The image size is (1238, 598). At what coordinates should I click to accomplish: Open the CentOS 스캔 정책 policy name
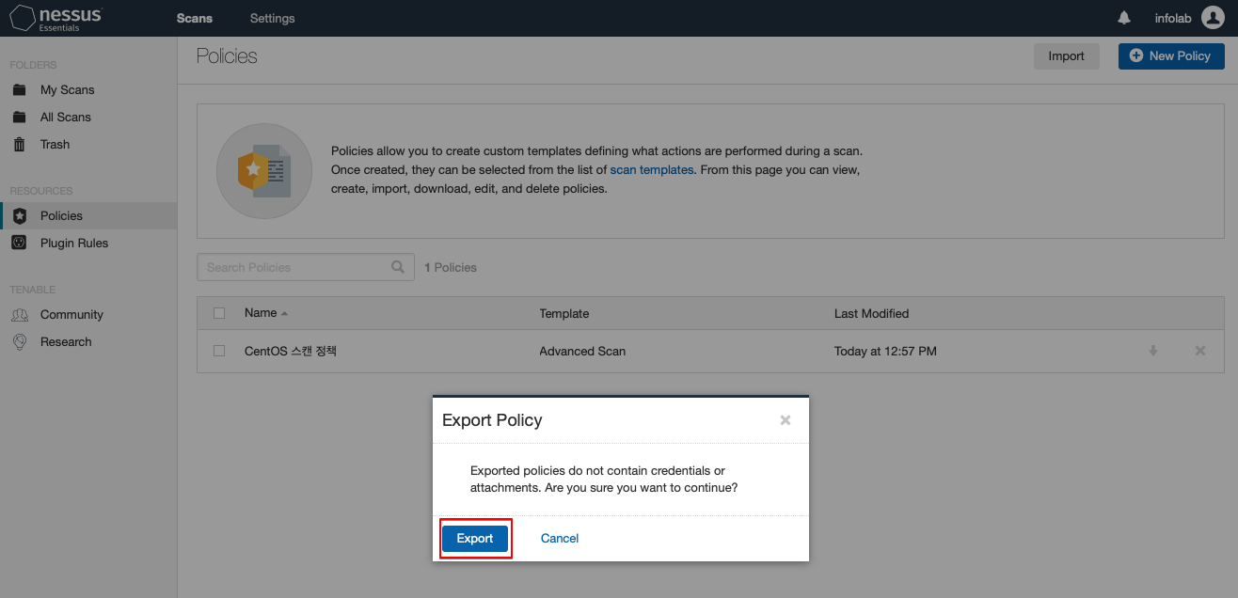[x=291, y=351]
